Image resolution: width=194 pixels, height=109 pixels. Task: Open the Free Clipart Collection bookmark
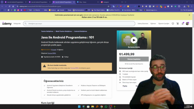[x=98, y=10]
